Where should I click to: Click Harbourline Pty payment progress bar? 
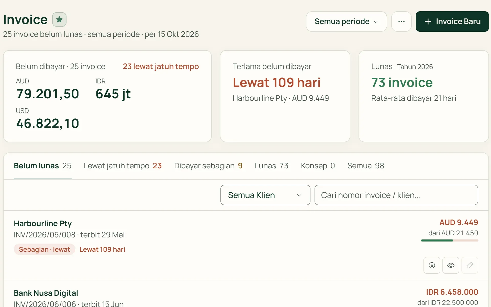point(450,240)
